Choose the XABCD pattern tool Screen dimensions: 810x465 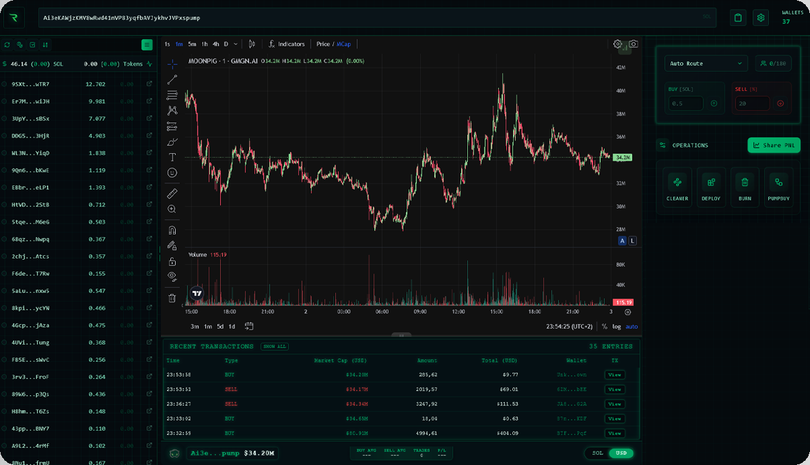(x=172, y=111)
